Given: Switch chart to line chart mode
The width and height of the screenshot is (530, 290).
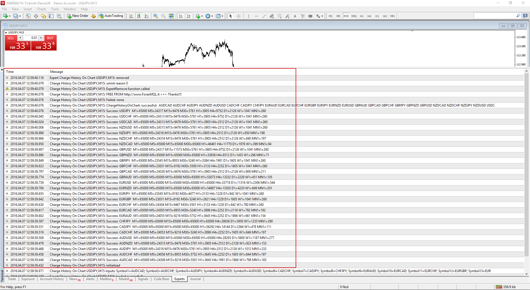Looking at the screenshot, I should pyautogui.click(x=147, y=16).
